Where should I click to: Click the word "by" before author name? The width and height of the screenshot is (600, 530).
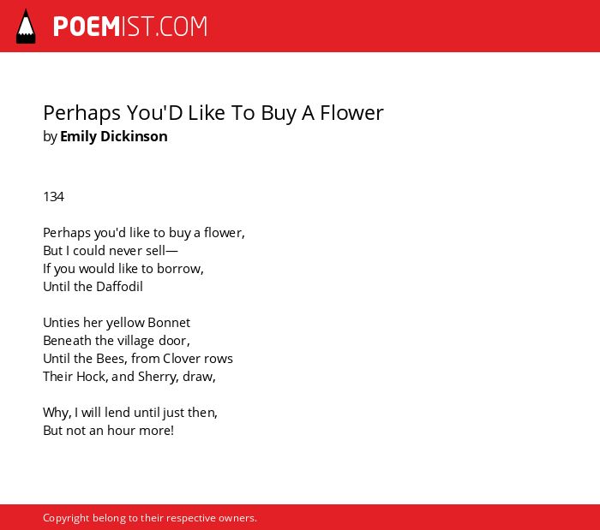(50, 137)
